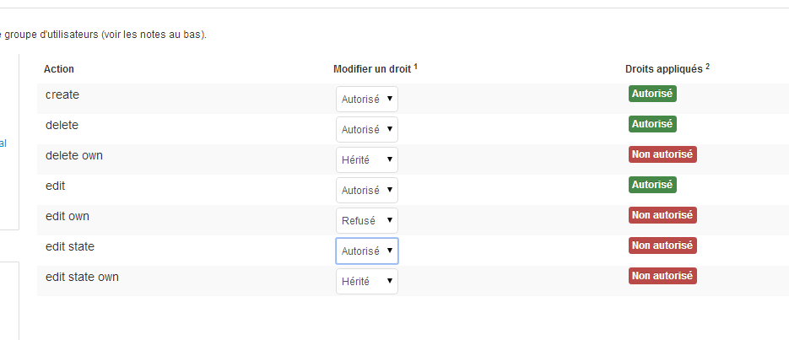Click the Action column header
This screenshot has width=789, height=340.
point(59,69)
